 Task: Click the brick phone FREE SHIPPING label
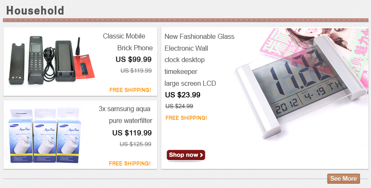(x=130, y=90)
